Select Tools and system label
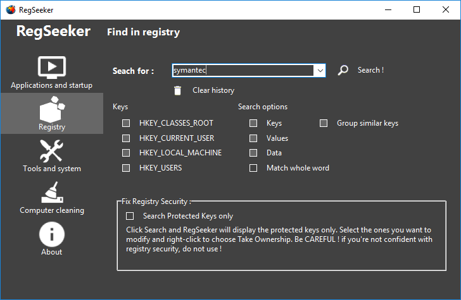 tap(52, 169)
